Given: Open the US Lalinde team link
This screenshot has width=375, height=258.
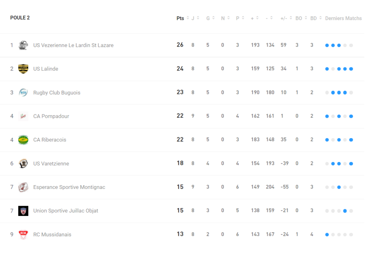Looking at the screenshot, I should pos(46,69).
